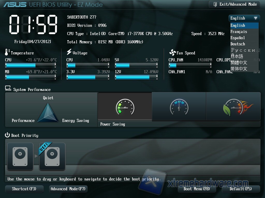Select Español in the language dropdown
Viewport: 265px width, 198px height.
(238, 38)
